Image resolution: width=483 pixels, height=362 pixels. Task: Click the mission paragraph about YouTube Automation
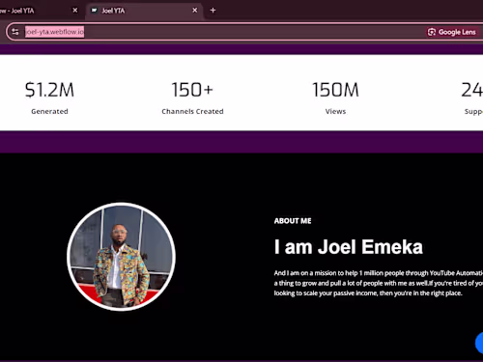click(x=379, y=283)
